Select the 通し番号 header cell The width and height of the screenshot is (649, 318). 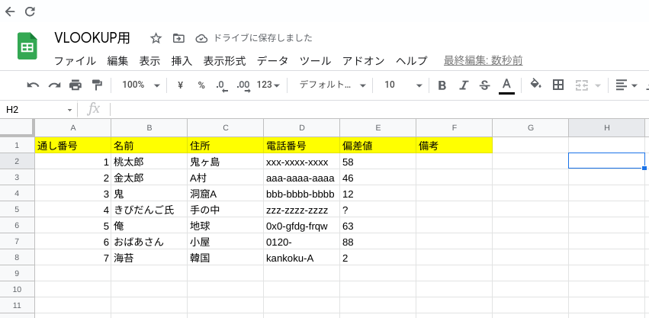[x=73, y=146]
